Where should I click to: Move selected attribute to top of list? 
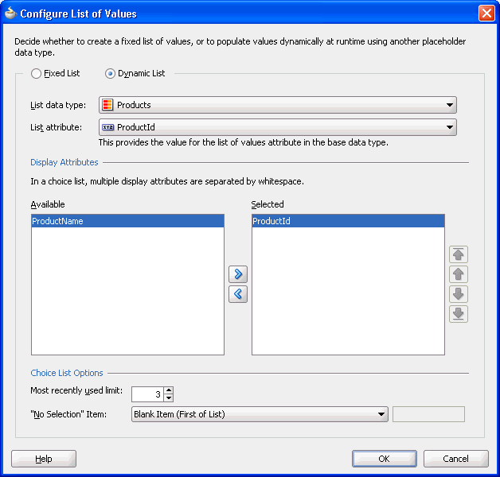tap(459, 254)
